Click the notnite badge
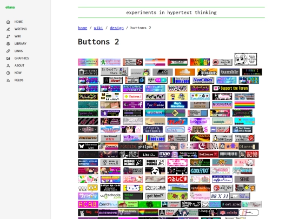 (x=128, y=146)
